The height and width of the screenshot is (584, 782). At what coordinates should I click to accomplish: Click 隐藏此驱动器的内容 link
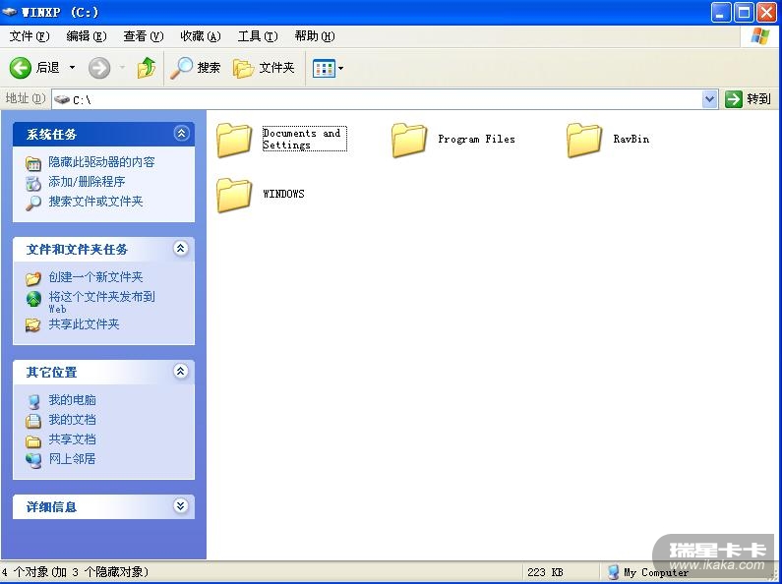point(101,162)
